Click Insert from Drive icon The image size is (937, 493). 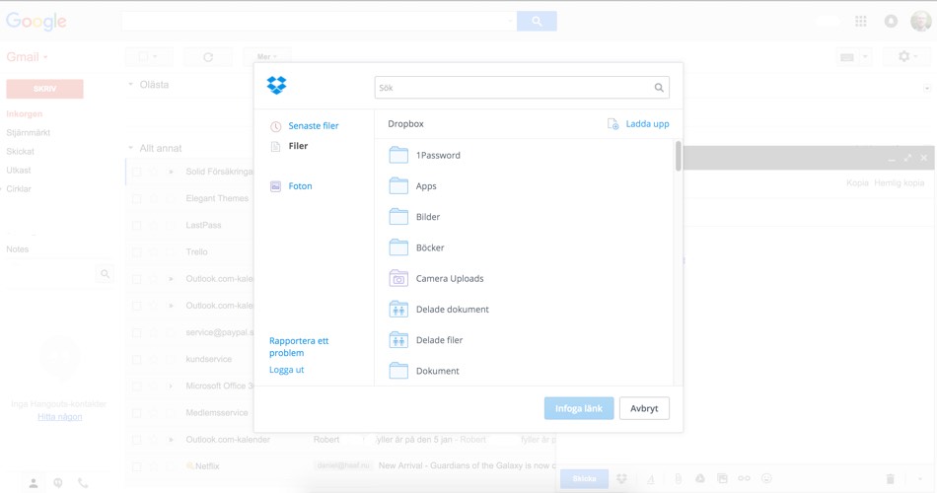click(699, 478)
